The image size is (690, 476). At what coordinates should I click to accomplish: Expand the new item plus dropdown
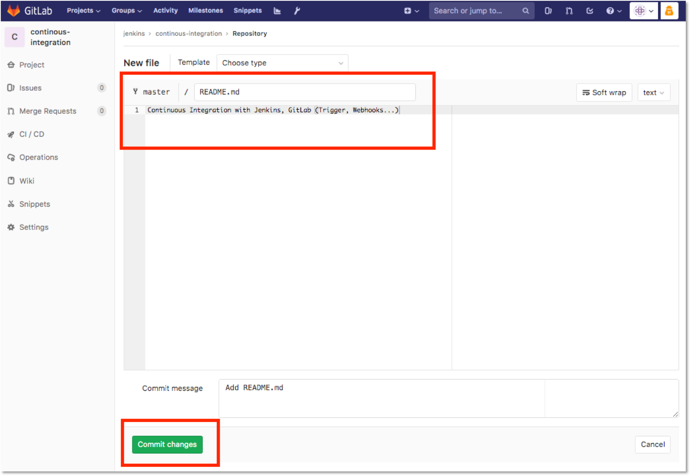point(411,10)
